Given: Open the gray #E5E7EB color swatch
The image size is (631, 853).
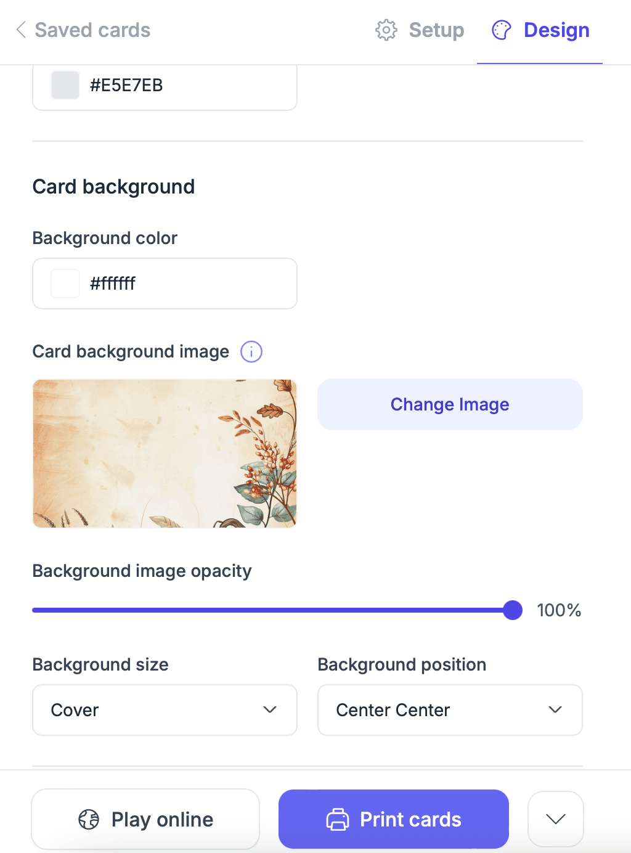Looking at the screenshot, I should [65, 85].
